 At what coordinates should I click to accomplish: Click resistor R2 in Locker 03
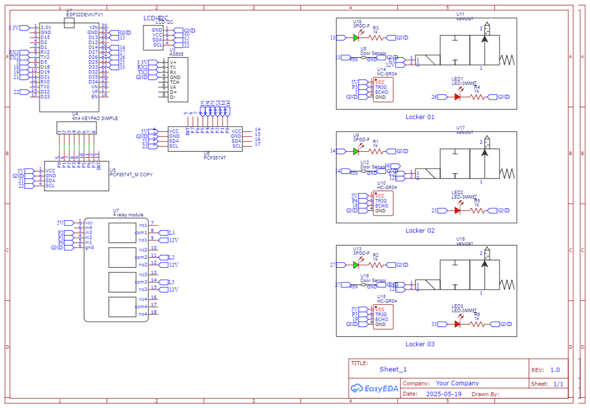[376, 265]
